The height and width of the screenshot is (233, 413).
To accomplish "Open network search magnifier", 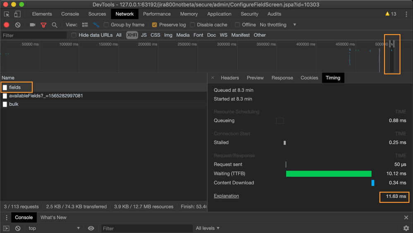I will click(x=55, y=25).
